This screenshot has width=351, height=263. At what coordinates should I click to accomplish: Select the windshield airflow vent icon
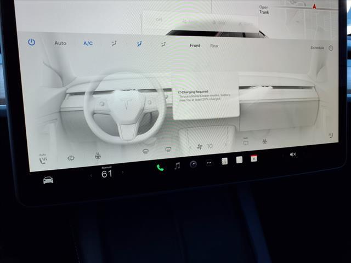click(x=114, y=44)
